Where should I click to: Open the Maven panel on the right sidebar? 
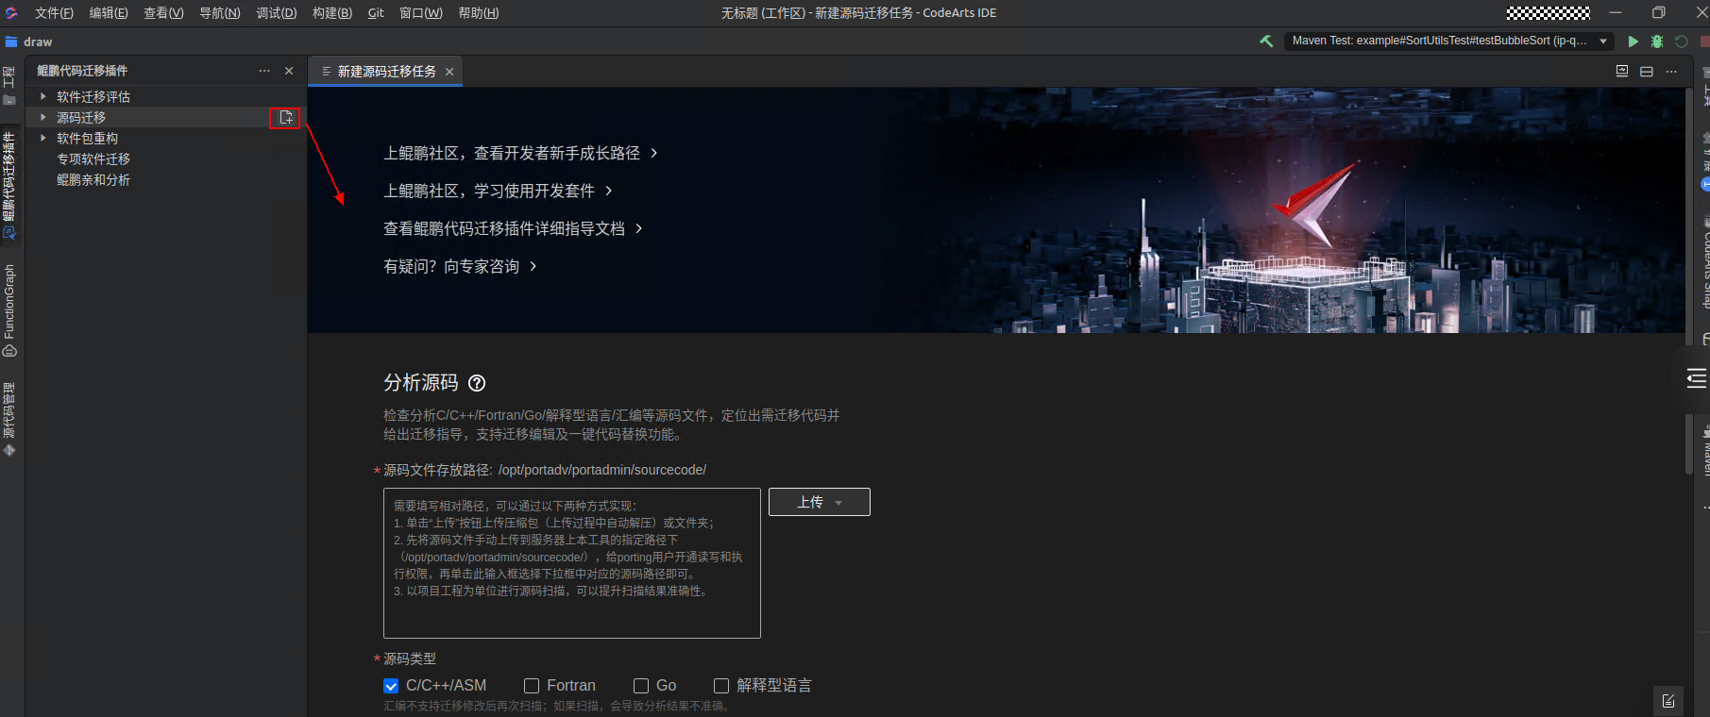tap(1705, 451)
